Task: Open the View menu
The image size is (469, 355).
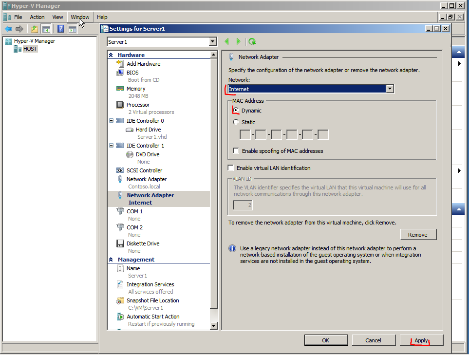Action: (x=57, y=17)
